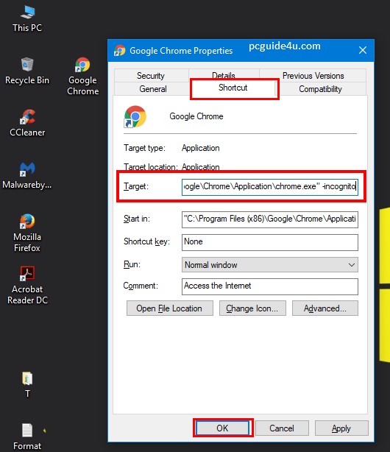Click the Target type value Application

pos(201,148)
